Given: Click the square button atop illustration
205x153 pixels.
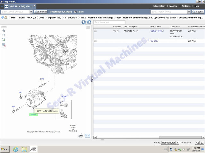Looking at the screenshot, I should coord(88,27).
